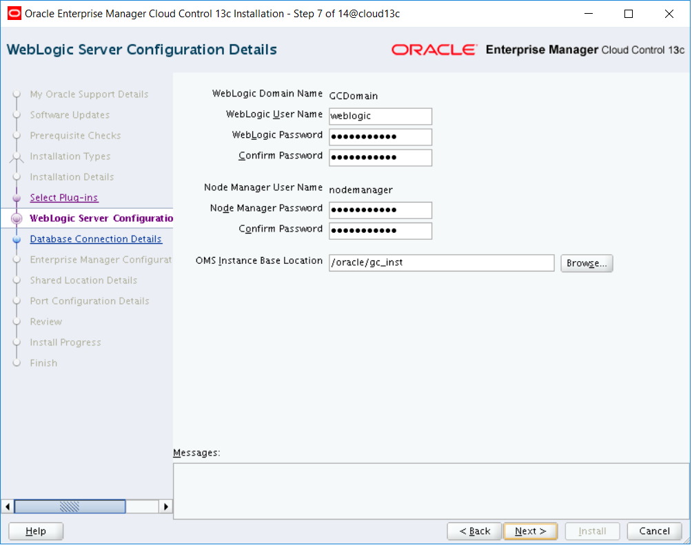Image resolution: width=692 pixels, height=545 pixels.
Task: Click the disabled Install button
Action: tap(592, 531)
